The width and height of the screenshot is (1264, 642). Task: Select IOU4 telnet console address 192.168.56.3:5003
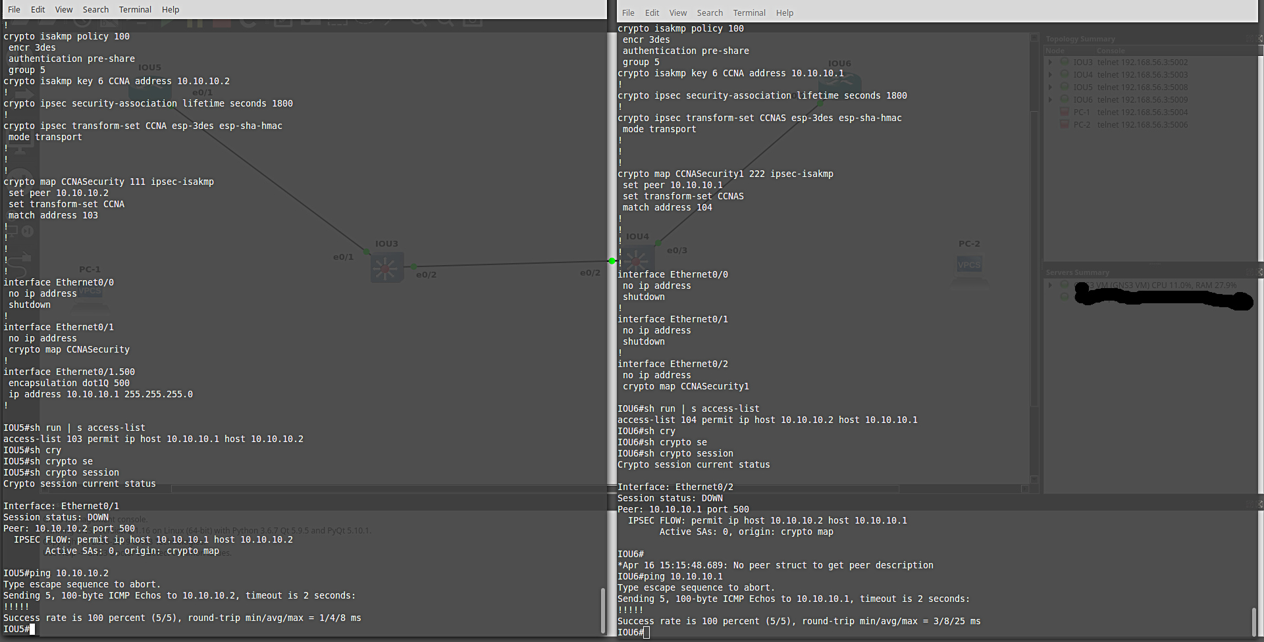tap(1142, 75)
